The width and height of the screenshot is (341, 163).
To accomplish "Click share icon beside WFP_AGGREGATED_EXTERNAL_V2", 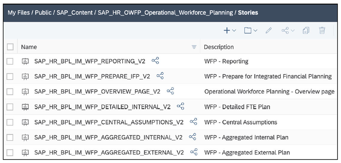I will click(194, 152).
